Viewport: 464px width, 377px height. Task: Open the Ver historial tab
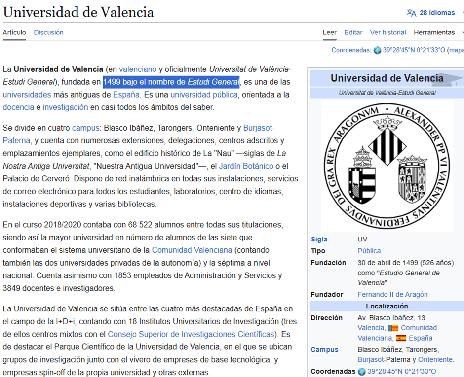387,33
